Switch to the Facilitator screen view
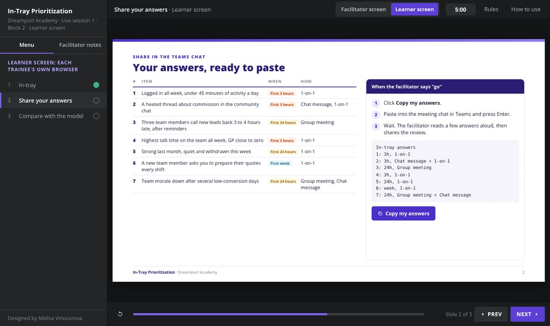Viewport: 550px width, 326px height. [363, 9]
